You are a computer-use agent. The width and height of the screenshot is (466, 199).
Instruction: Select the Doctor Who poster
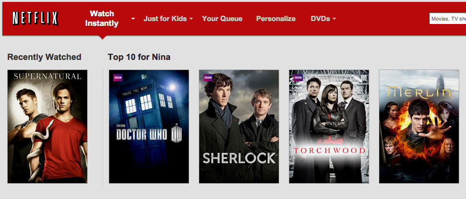pos(149,127)
